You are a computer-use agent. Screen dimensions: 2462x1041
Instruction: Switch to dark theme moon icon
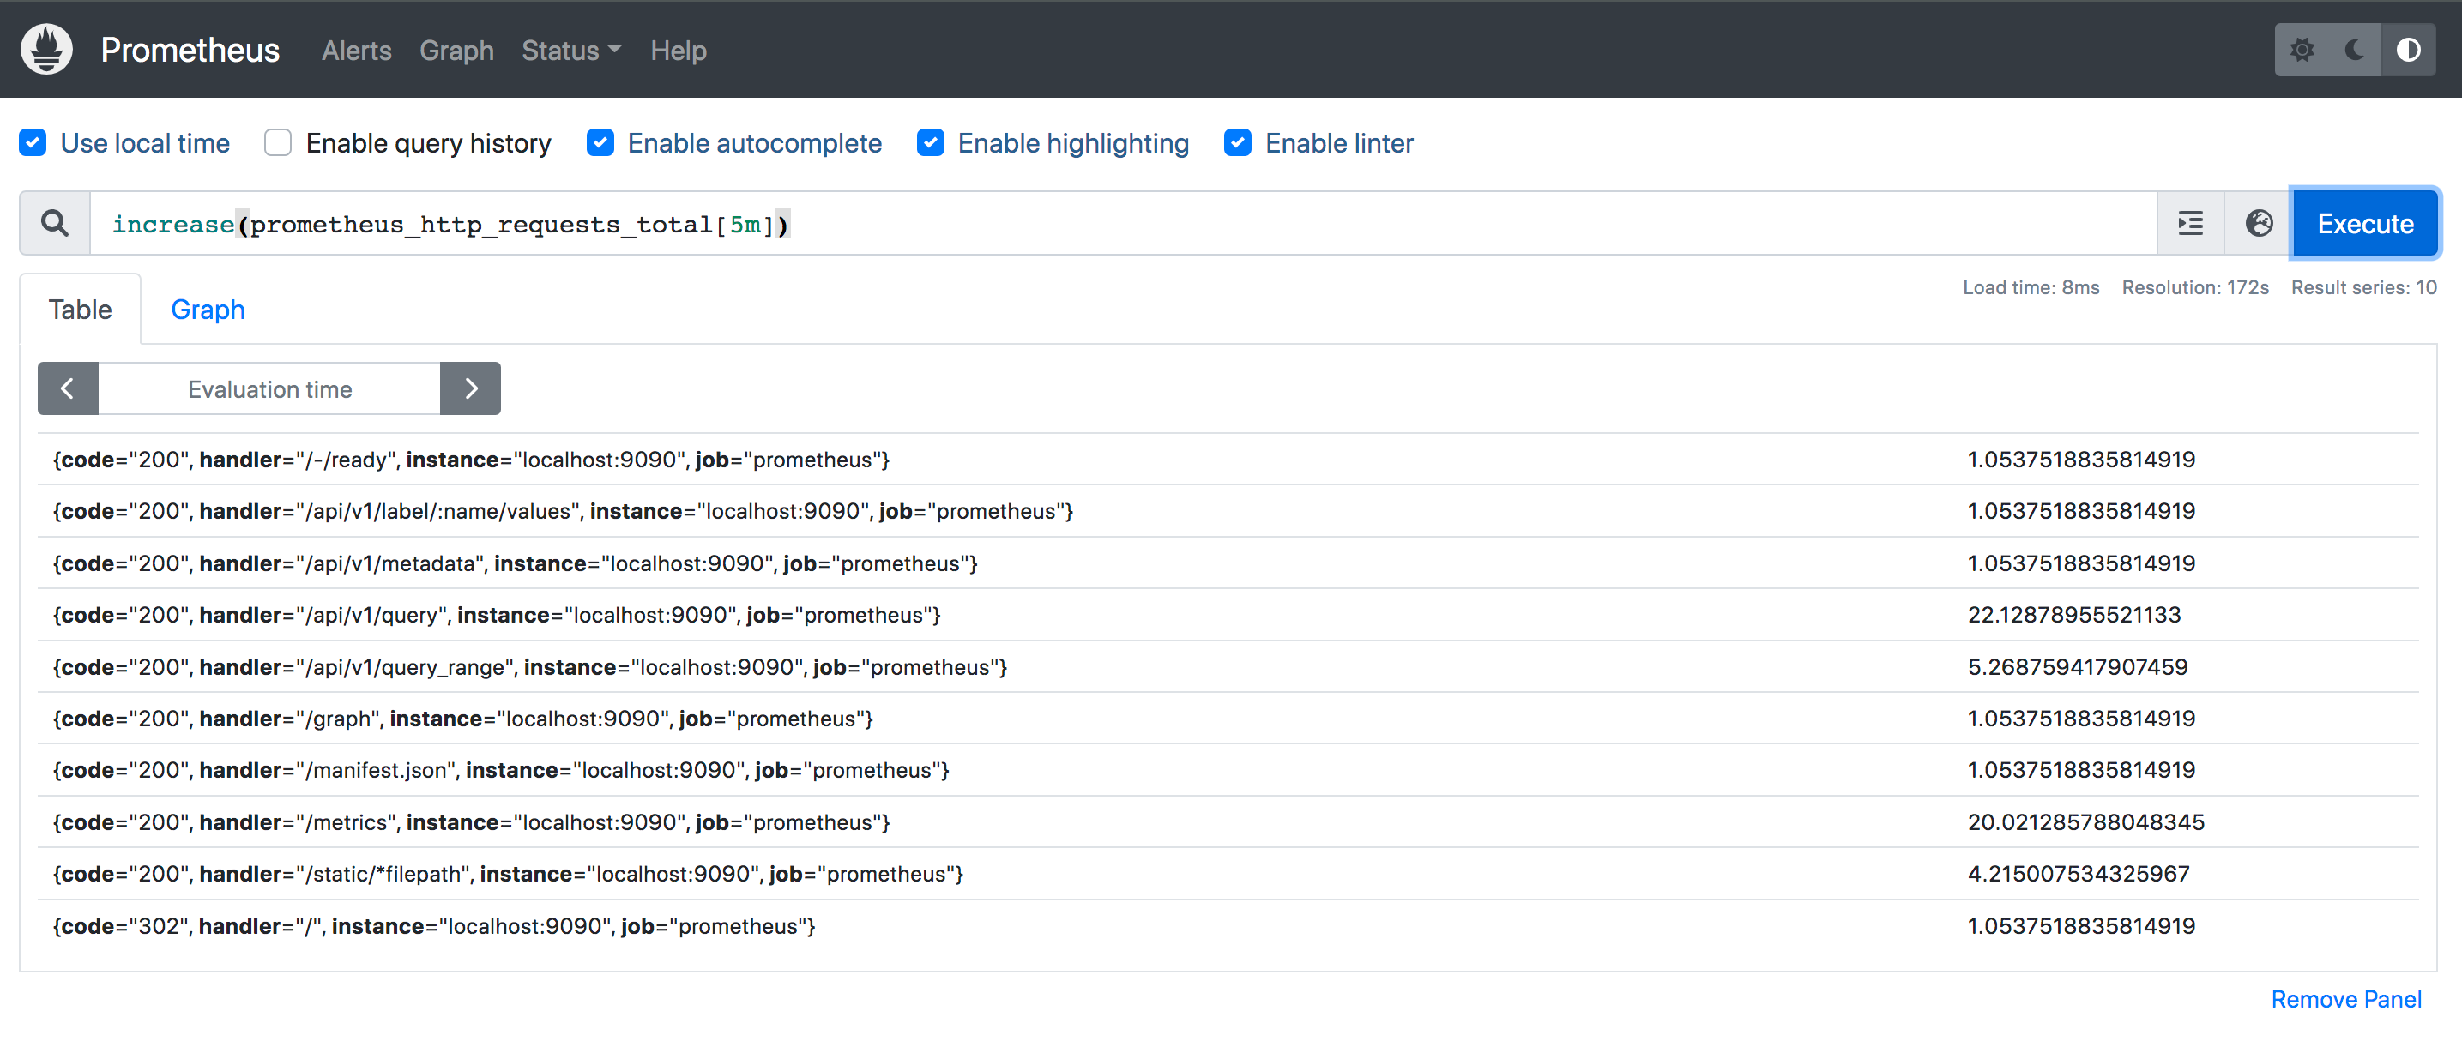pos(2355,50)
